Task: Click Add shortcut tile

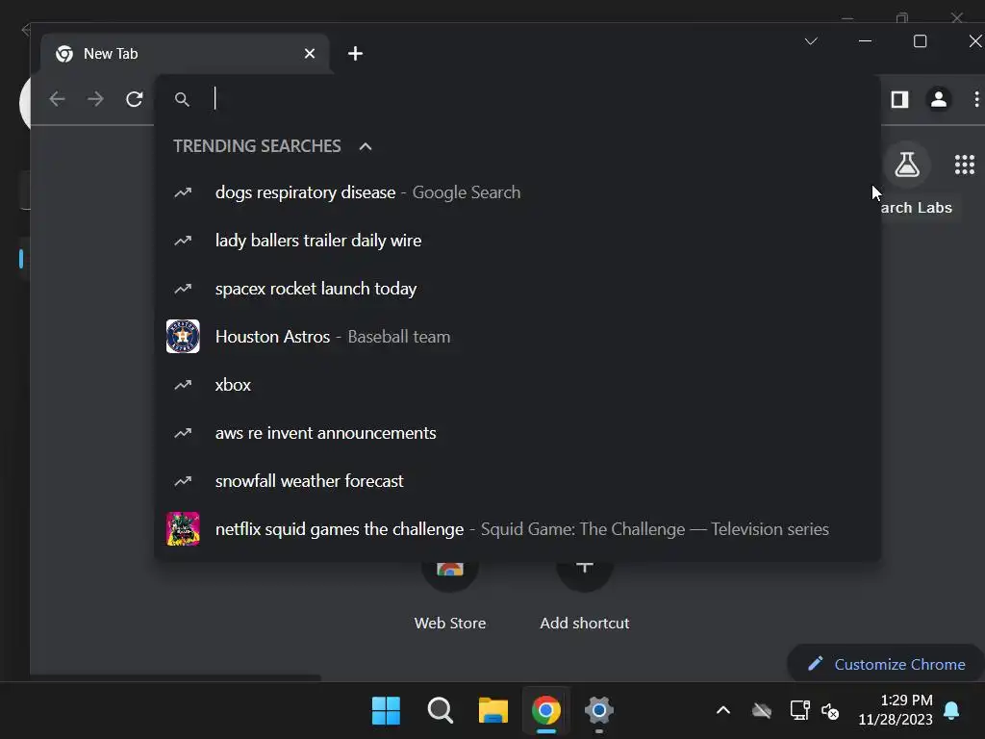Action: pos(584,595)
